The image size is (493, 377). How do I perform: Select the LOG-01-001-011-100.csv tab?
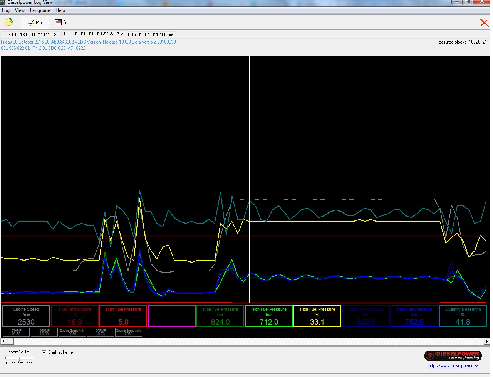(151, 35)
